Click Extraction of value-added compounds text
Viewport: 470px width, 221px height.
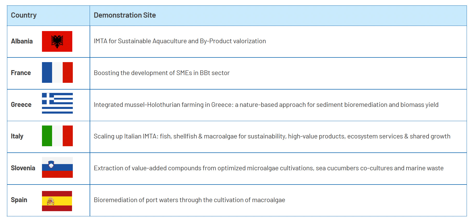pos(269,168)
